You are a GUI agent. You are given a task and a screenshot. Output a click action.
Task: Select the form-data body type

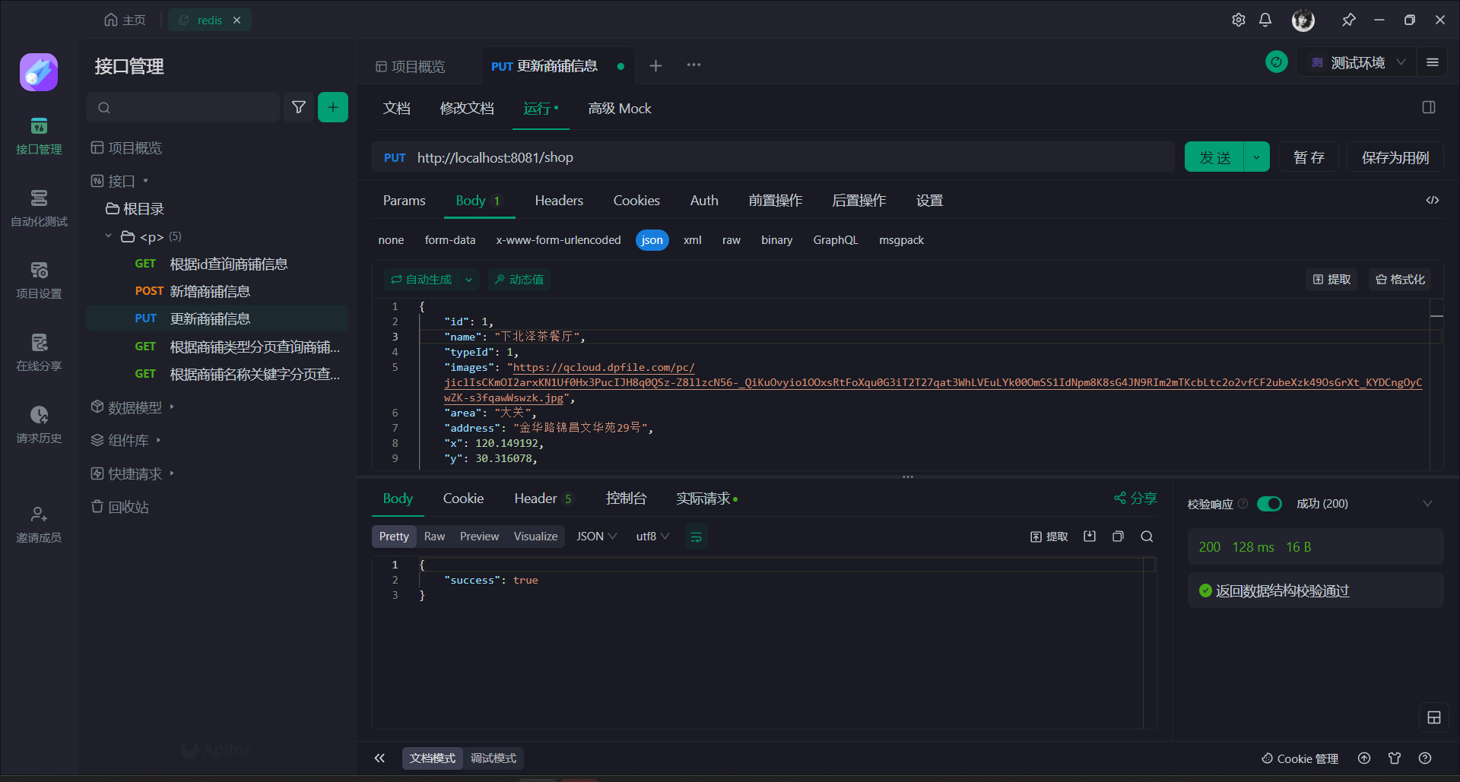(450, 240)
